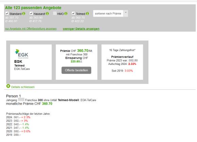Image resolution: width=197 pixels, height=142 pixels.
Task: Open info icon next to Standard
Action: click(24, 14)
